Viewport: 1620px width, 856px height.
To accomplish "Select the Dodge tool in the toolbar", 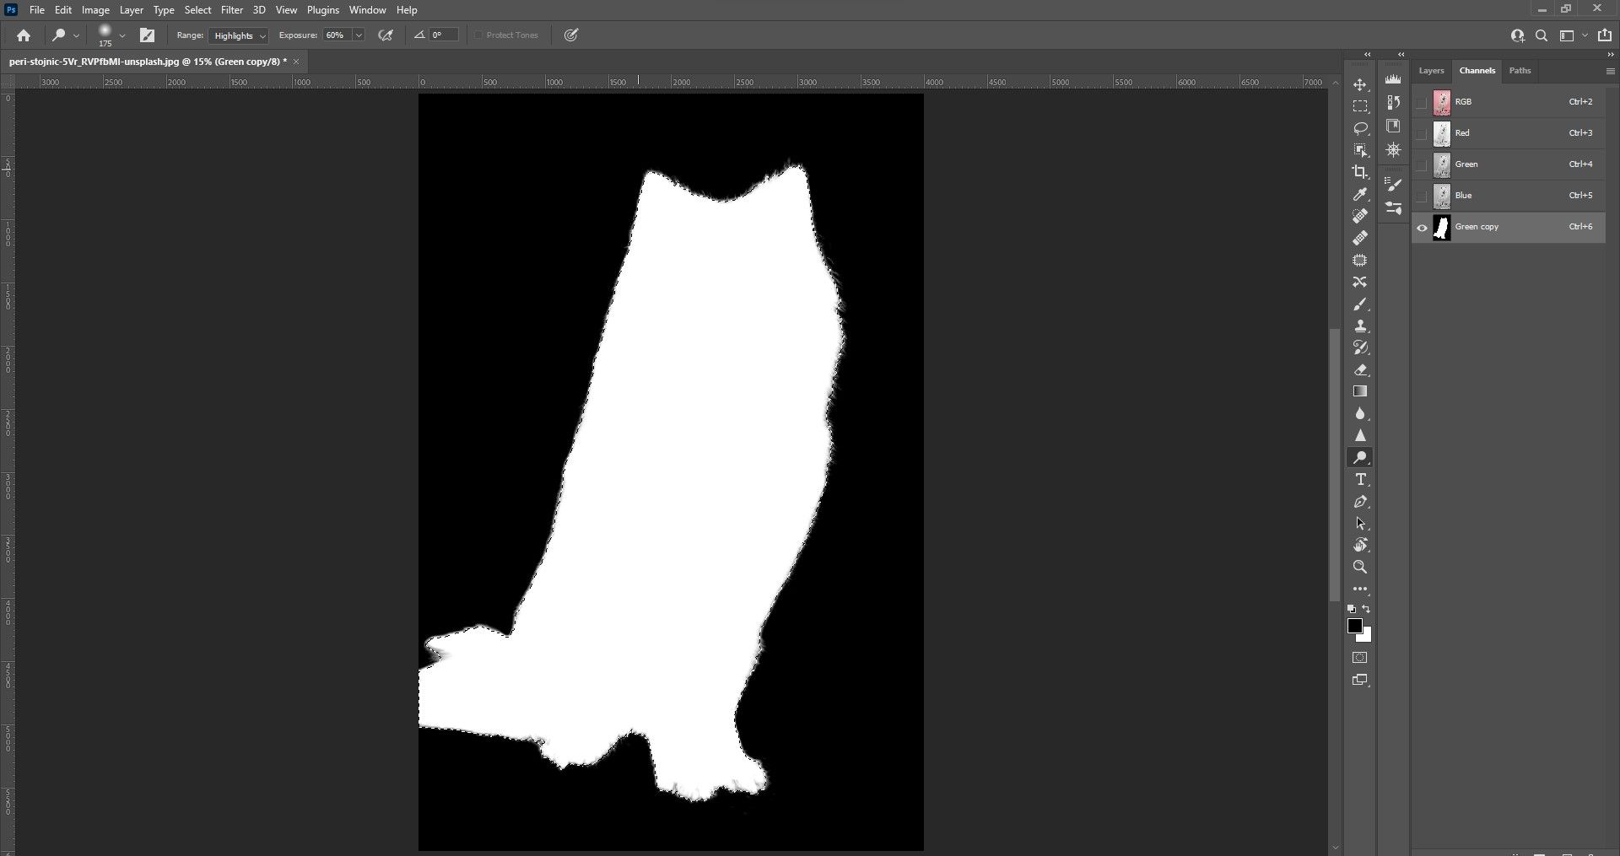I will click(x=1360, y=457).
